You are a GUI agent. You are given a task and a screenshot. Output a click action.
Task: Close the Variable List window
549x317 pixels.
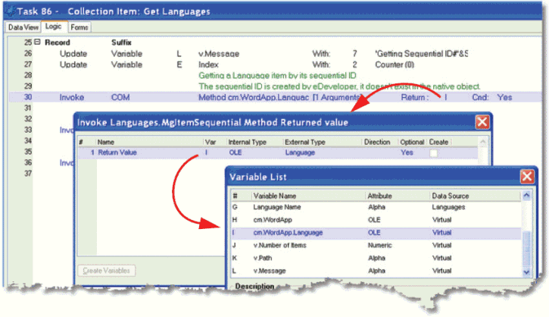[527, 176]
